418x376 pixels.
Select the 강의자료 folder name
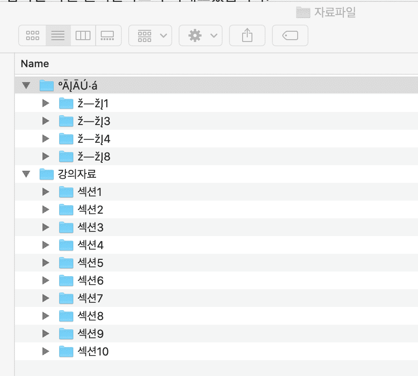pos(77,174)
